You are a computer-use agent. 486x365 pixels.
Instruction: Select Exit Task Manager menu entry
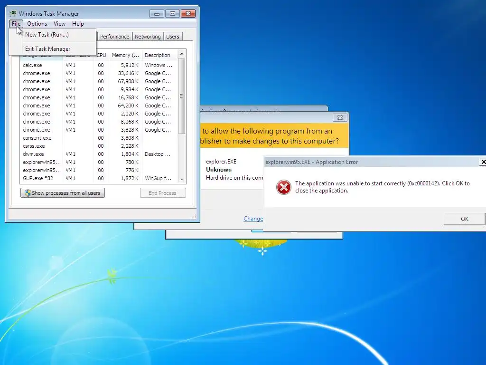click(53, 49)
